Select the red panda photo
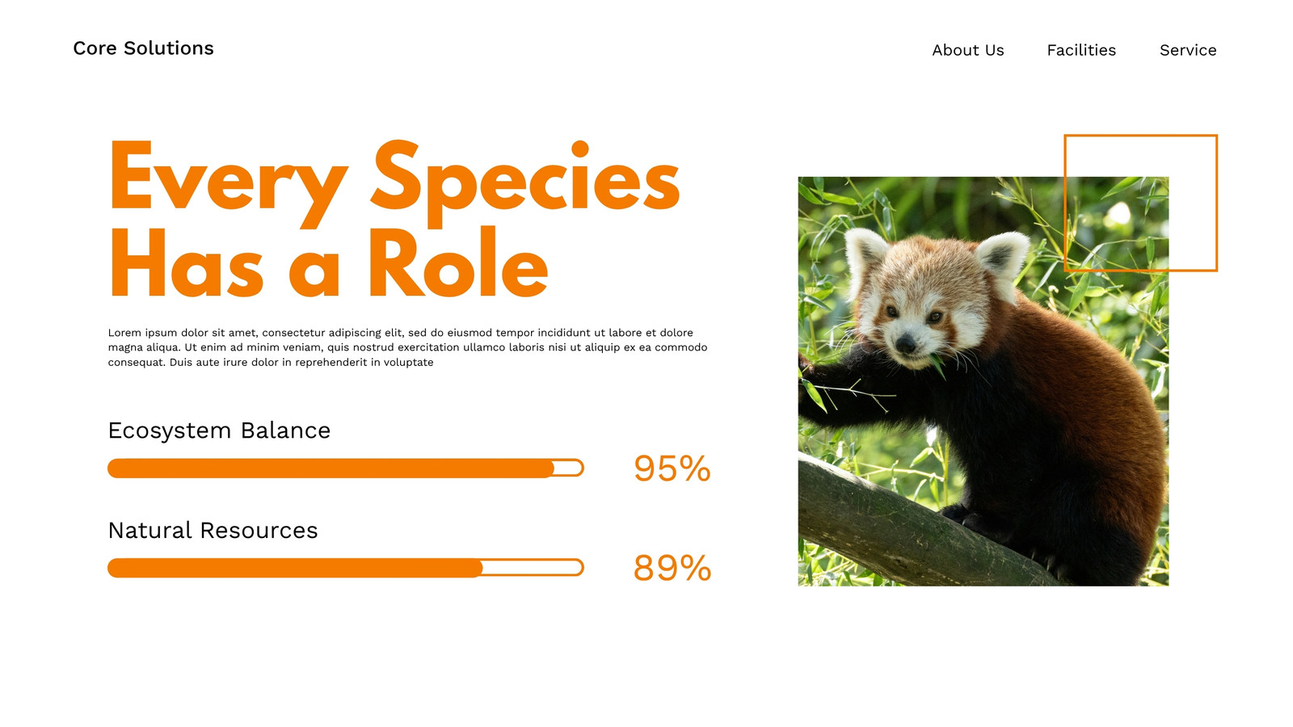 point(983,381)
